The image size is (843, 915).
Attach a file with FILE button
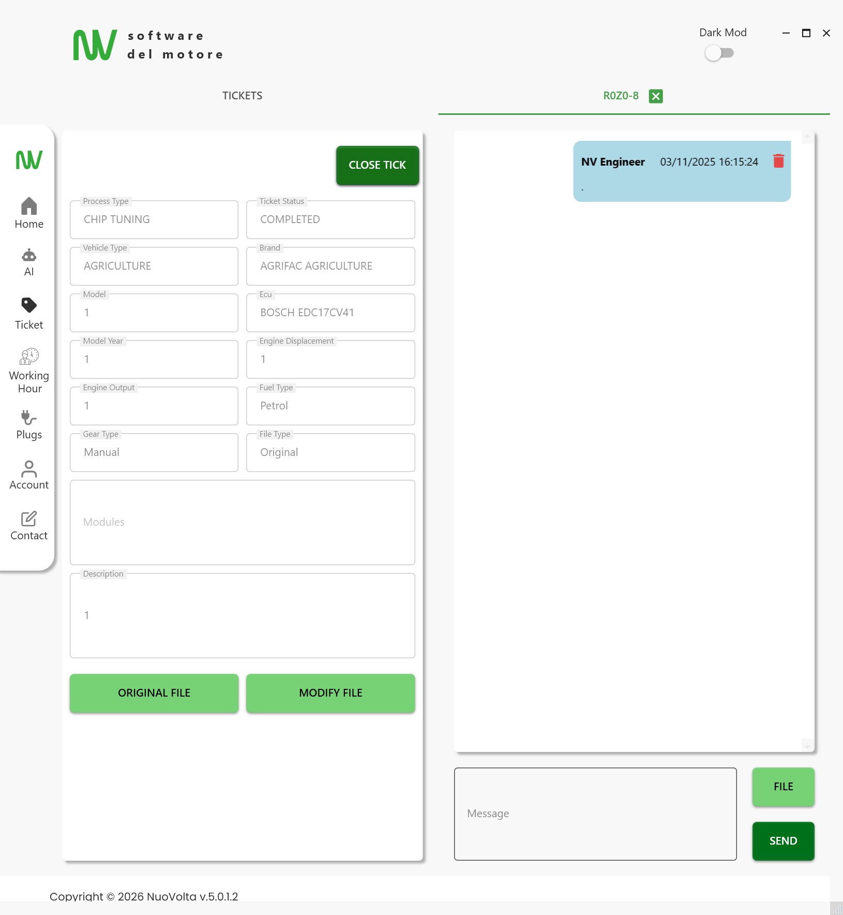point(783,787)
